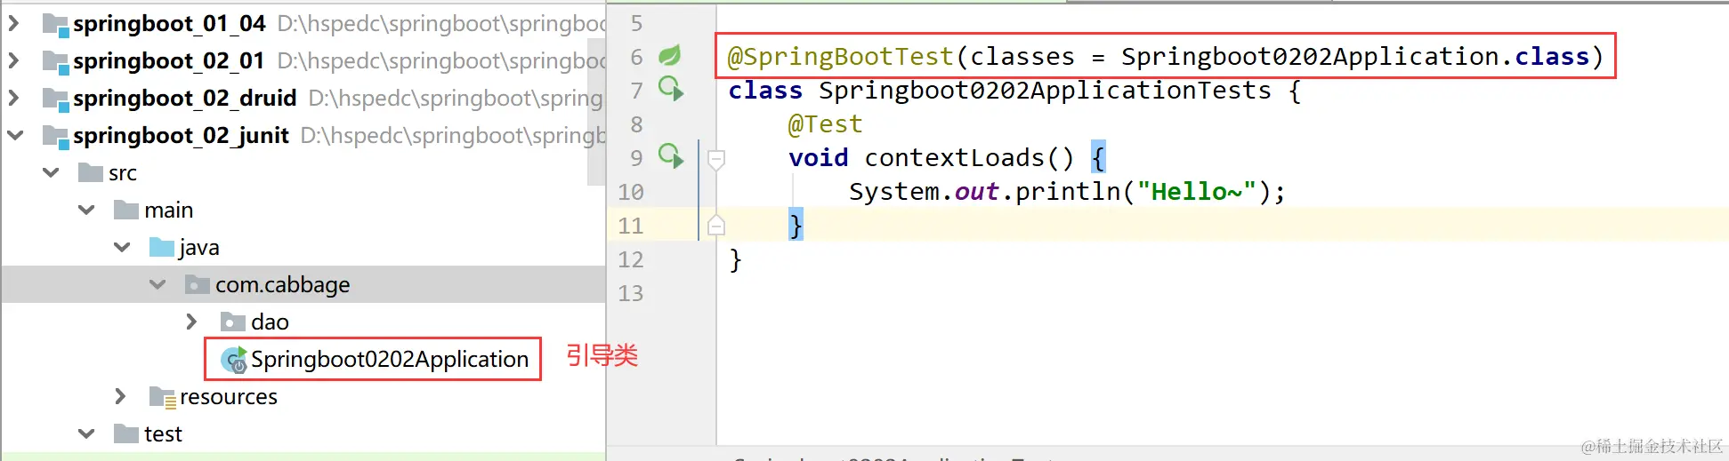The width and height of the screenshot is (1729, 461).
Task: Expand the resources folder
Action: [x=120, y=397]
